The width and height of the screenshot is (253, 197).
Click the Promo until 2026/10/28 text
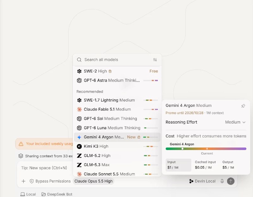coord(184,113)
